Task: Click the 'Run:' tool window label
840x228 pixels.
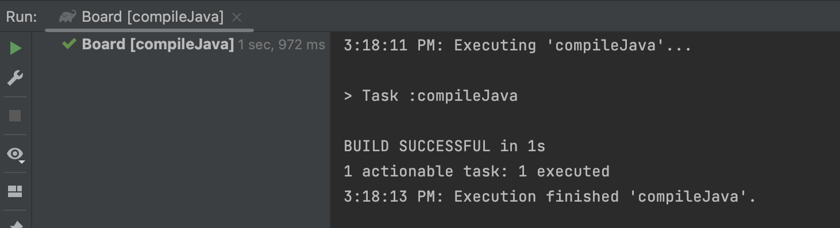Action: coord(21,17)
